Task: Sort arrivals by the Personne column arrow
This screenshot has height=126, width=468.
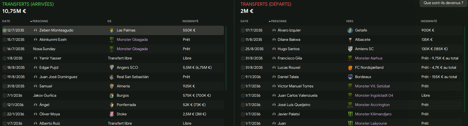Action: click(x=31, y=21)
